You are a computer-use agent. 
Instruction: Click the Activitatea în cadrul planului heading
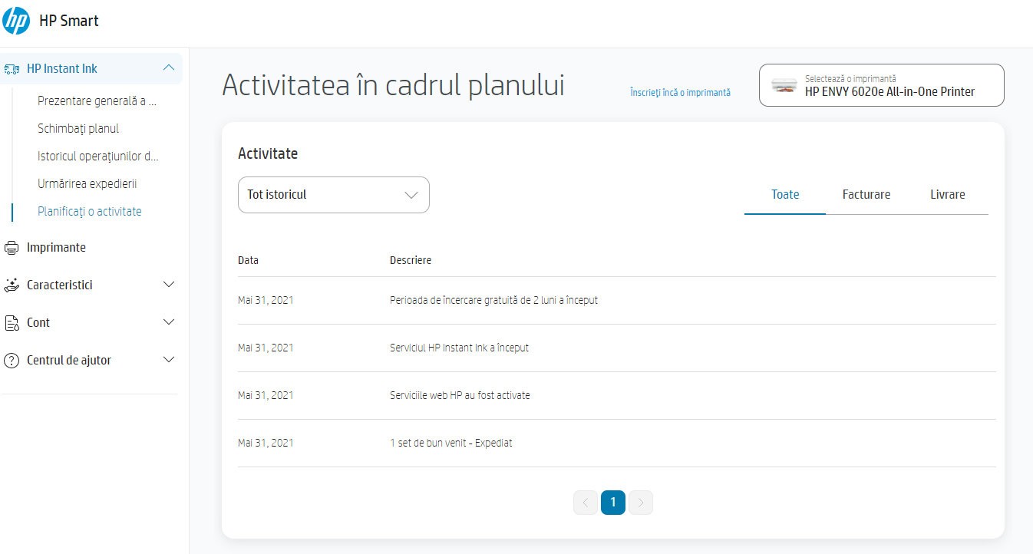tap(393, 85)
